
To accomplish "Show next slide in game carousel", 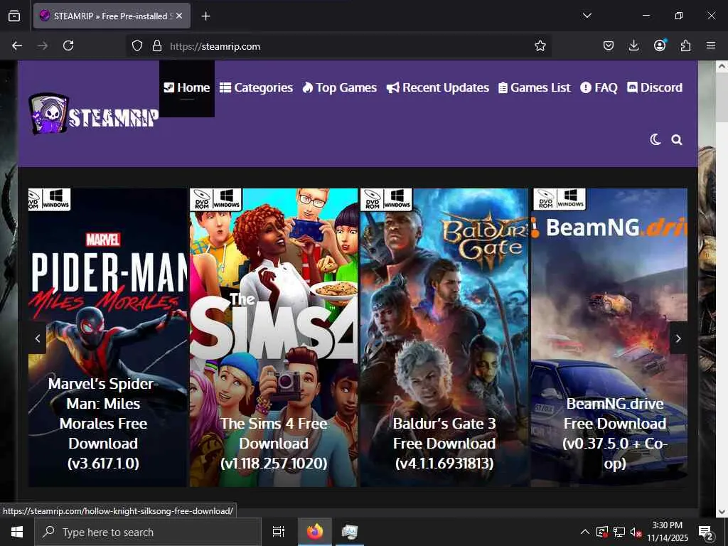I will click(x=678, y=338).
